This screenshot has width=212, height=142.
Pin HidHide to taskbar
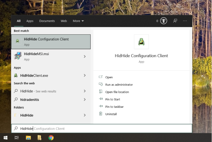click(114, 106)
